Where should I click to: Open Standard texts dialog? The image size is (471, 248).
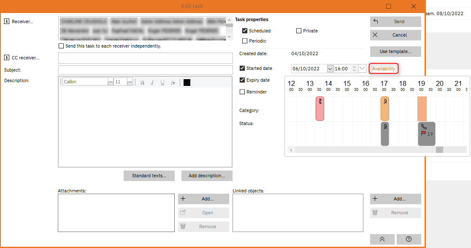coord(149,176)
